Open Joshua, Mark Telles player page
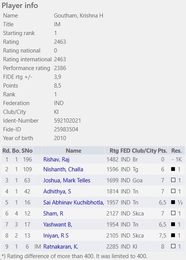The height and width of the screenshot is (260, 186). tap(67, 180)
